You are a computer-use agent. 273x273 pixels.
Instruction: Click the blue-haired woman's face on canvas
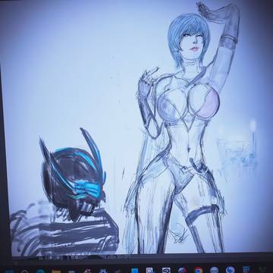point(193,44)
